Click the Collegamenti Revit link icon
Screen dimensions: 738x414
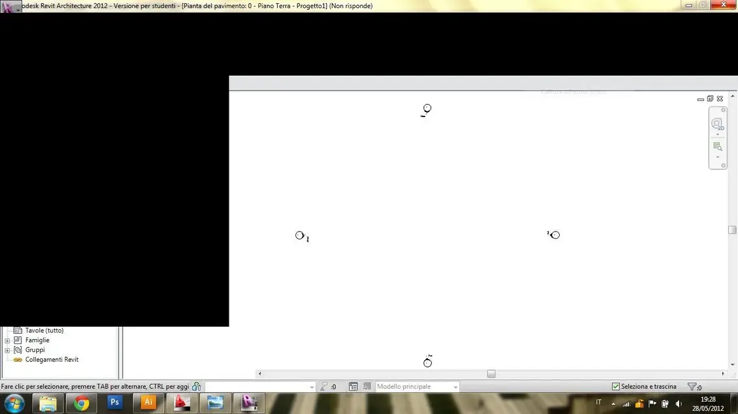(x=18, y=360)
